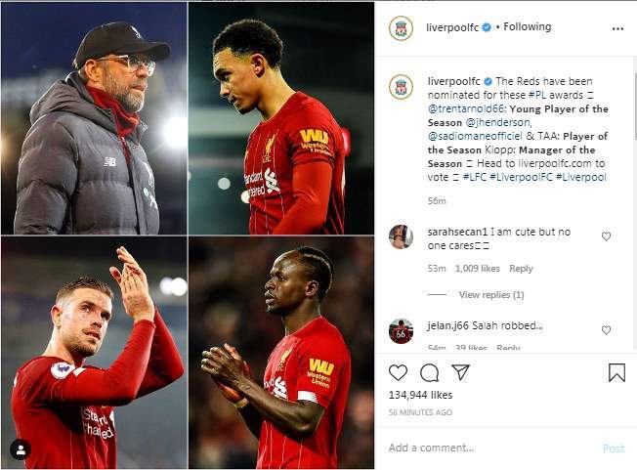Like sarahsecan1's comment heart

point(606,236)
